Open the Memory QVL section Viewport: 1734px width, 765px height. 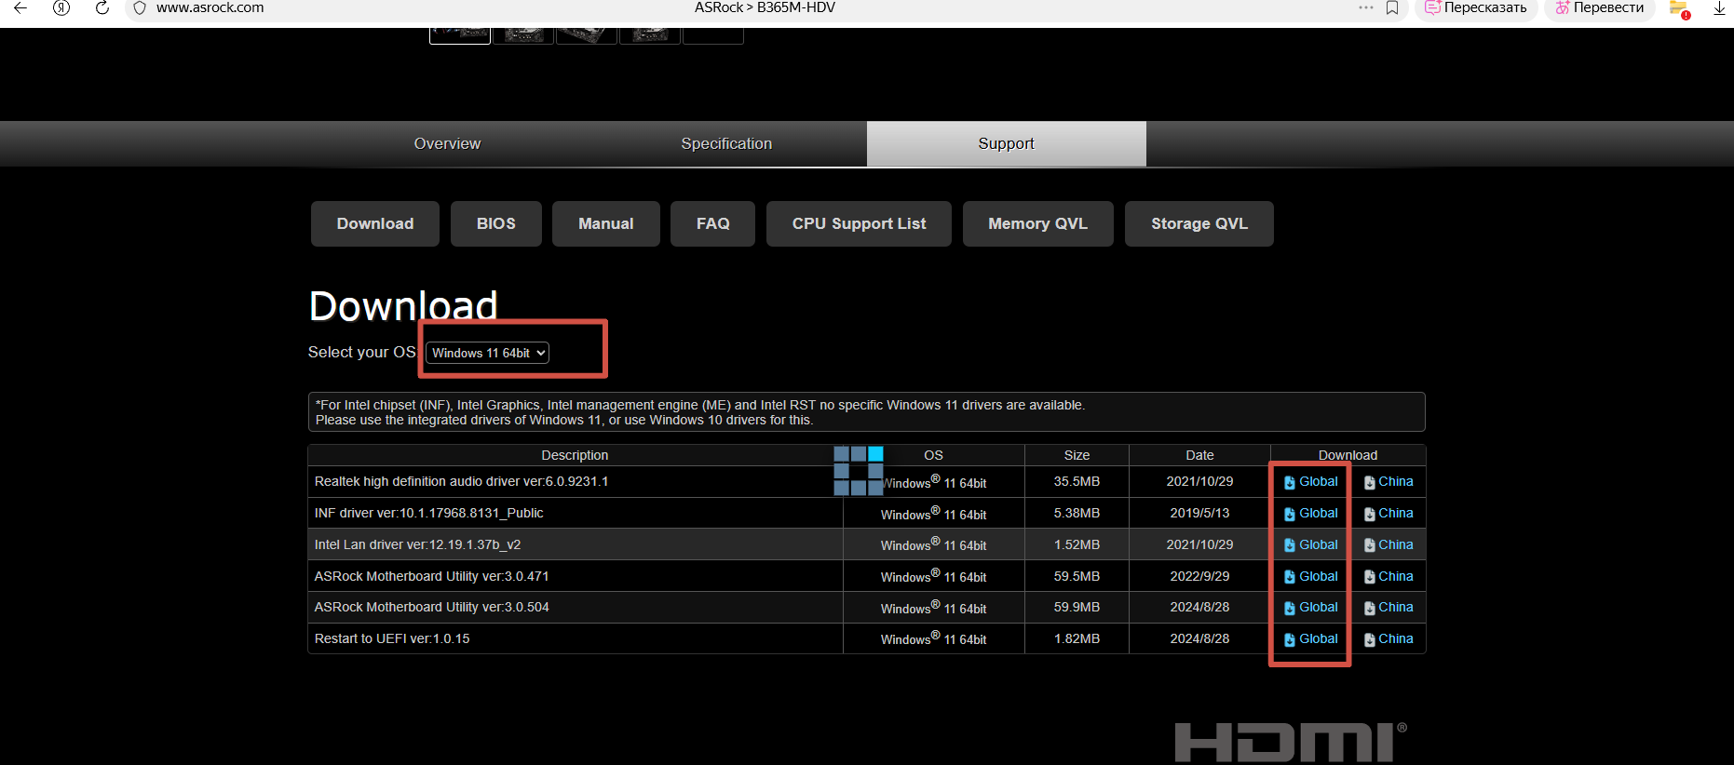click(x=1038, y=223)
